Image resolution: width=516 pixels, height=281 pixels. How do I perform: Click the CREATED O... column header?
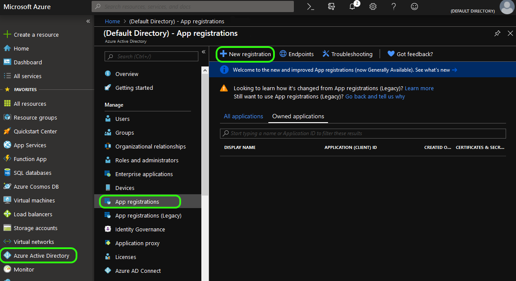pyautogui.click(x=437, y=147)
